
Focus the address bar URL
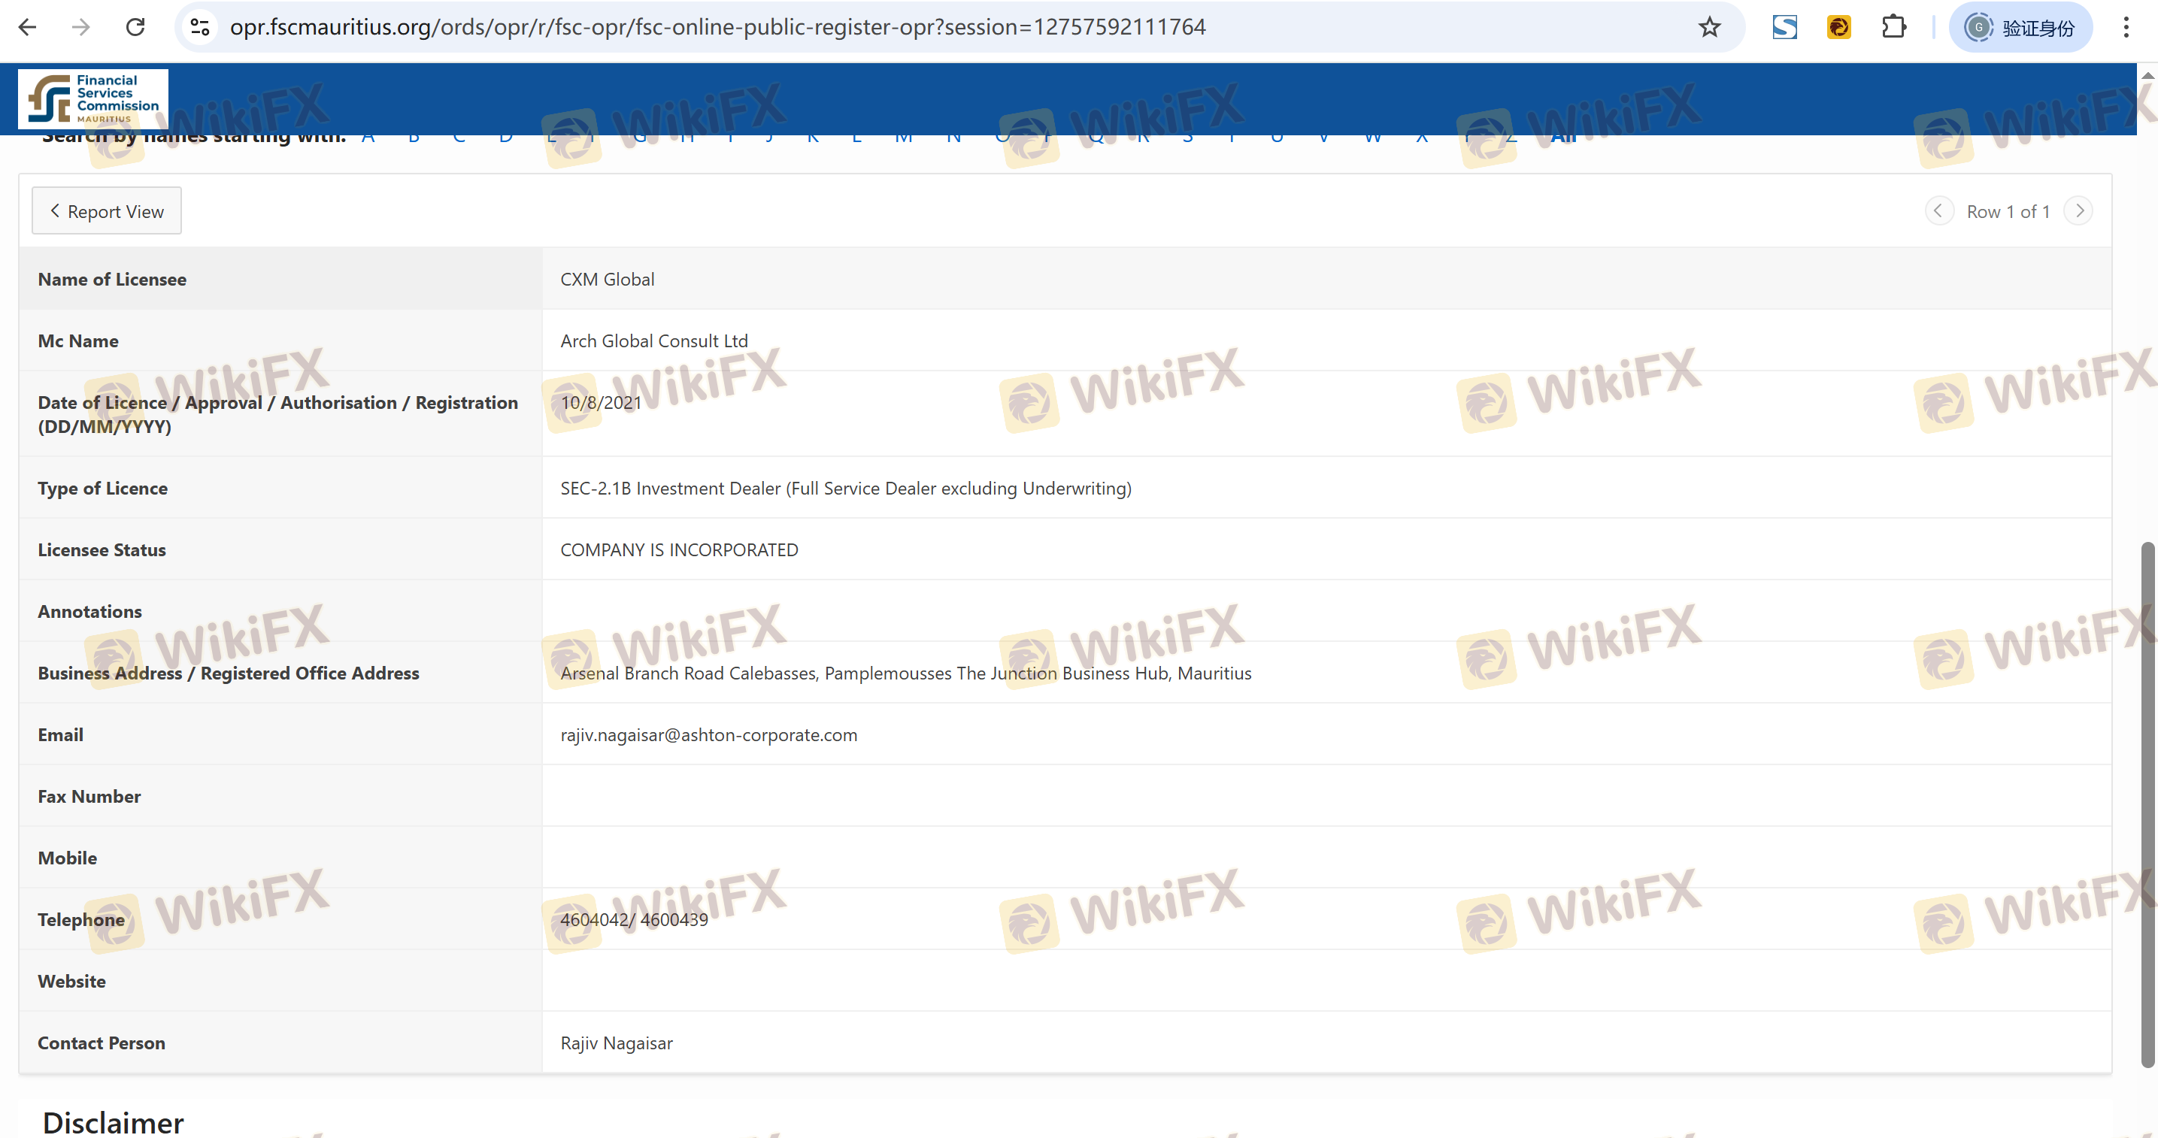pos(717,28)
